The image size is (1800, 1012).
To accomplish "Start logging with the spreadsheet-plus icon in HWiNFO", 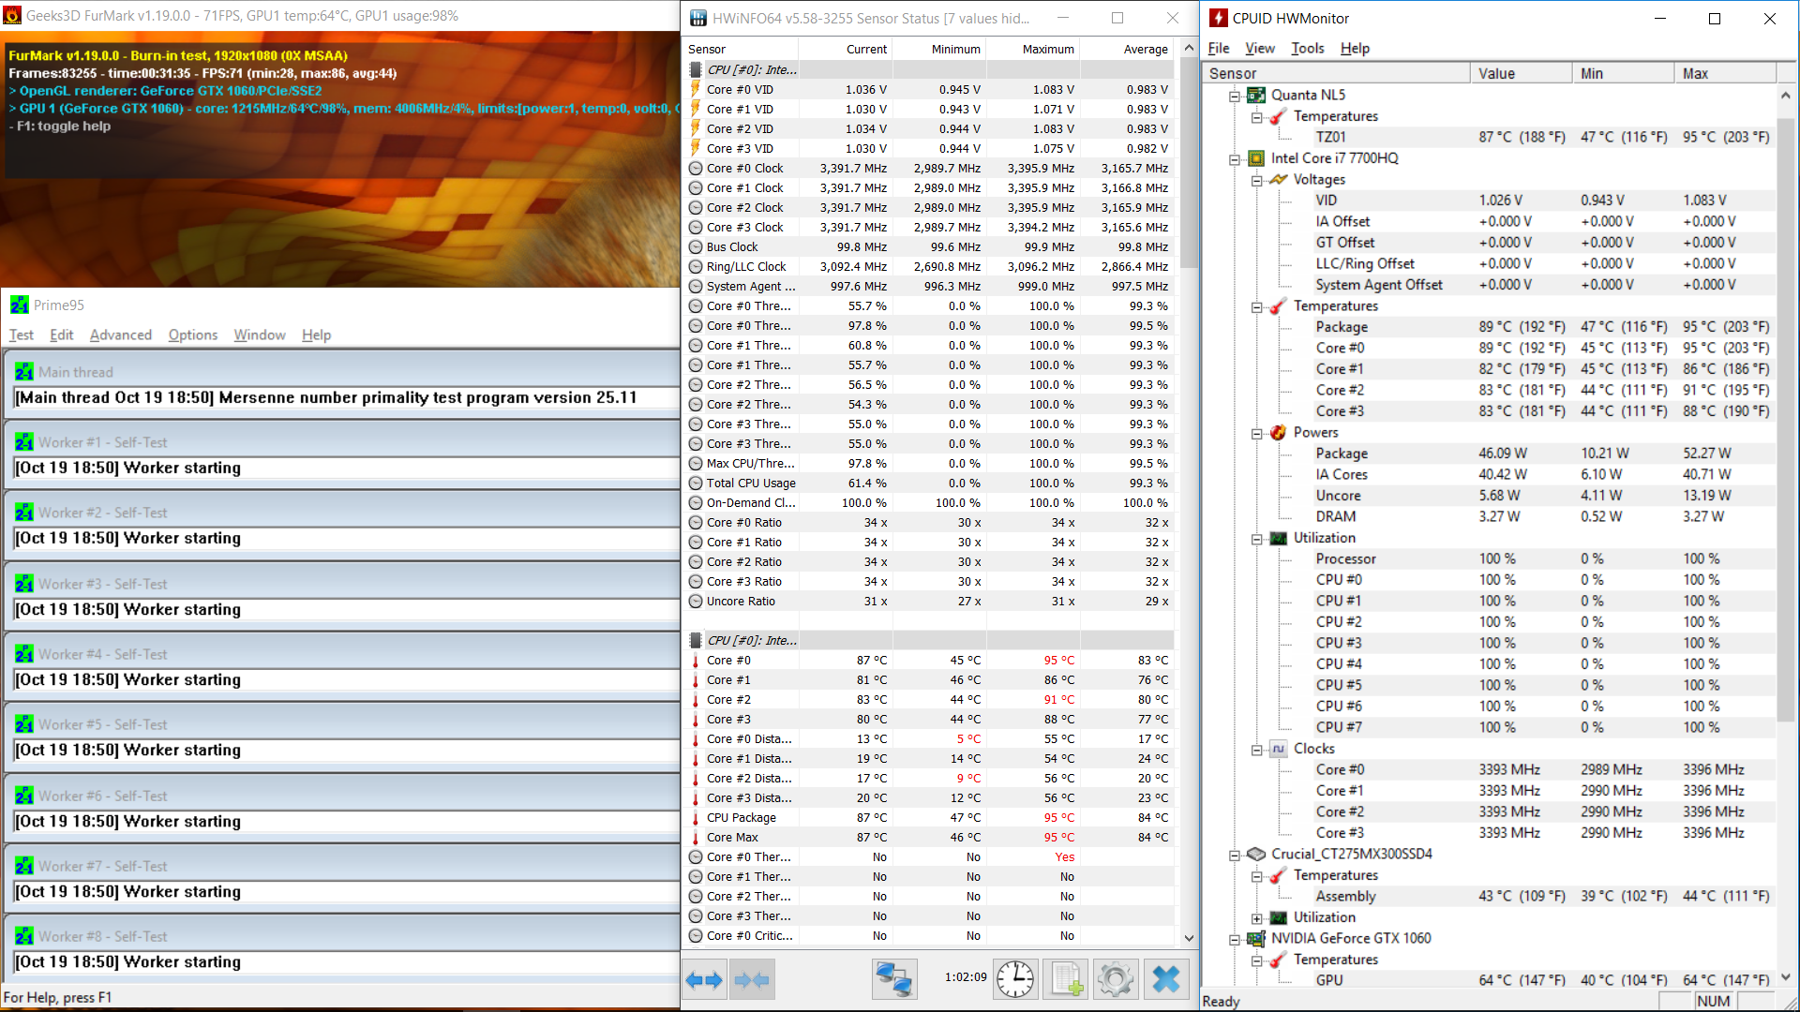I will pyautogui.click(x=1066, y=980).
